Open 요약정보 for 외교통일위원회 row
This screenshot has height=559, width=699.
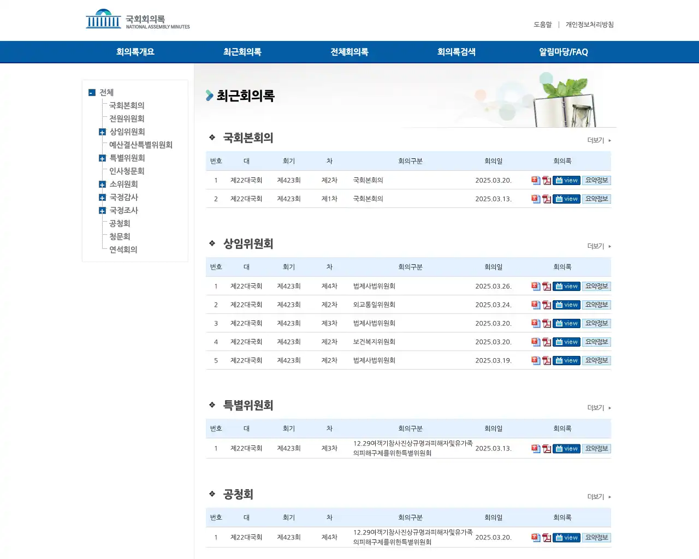click(x=596, y=305)
